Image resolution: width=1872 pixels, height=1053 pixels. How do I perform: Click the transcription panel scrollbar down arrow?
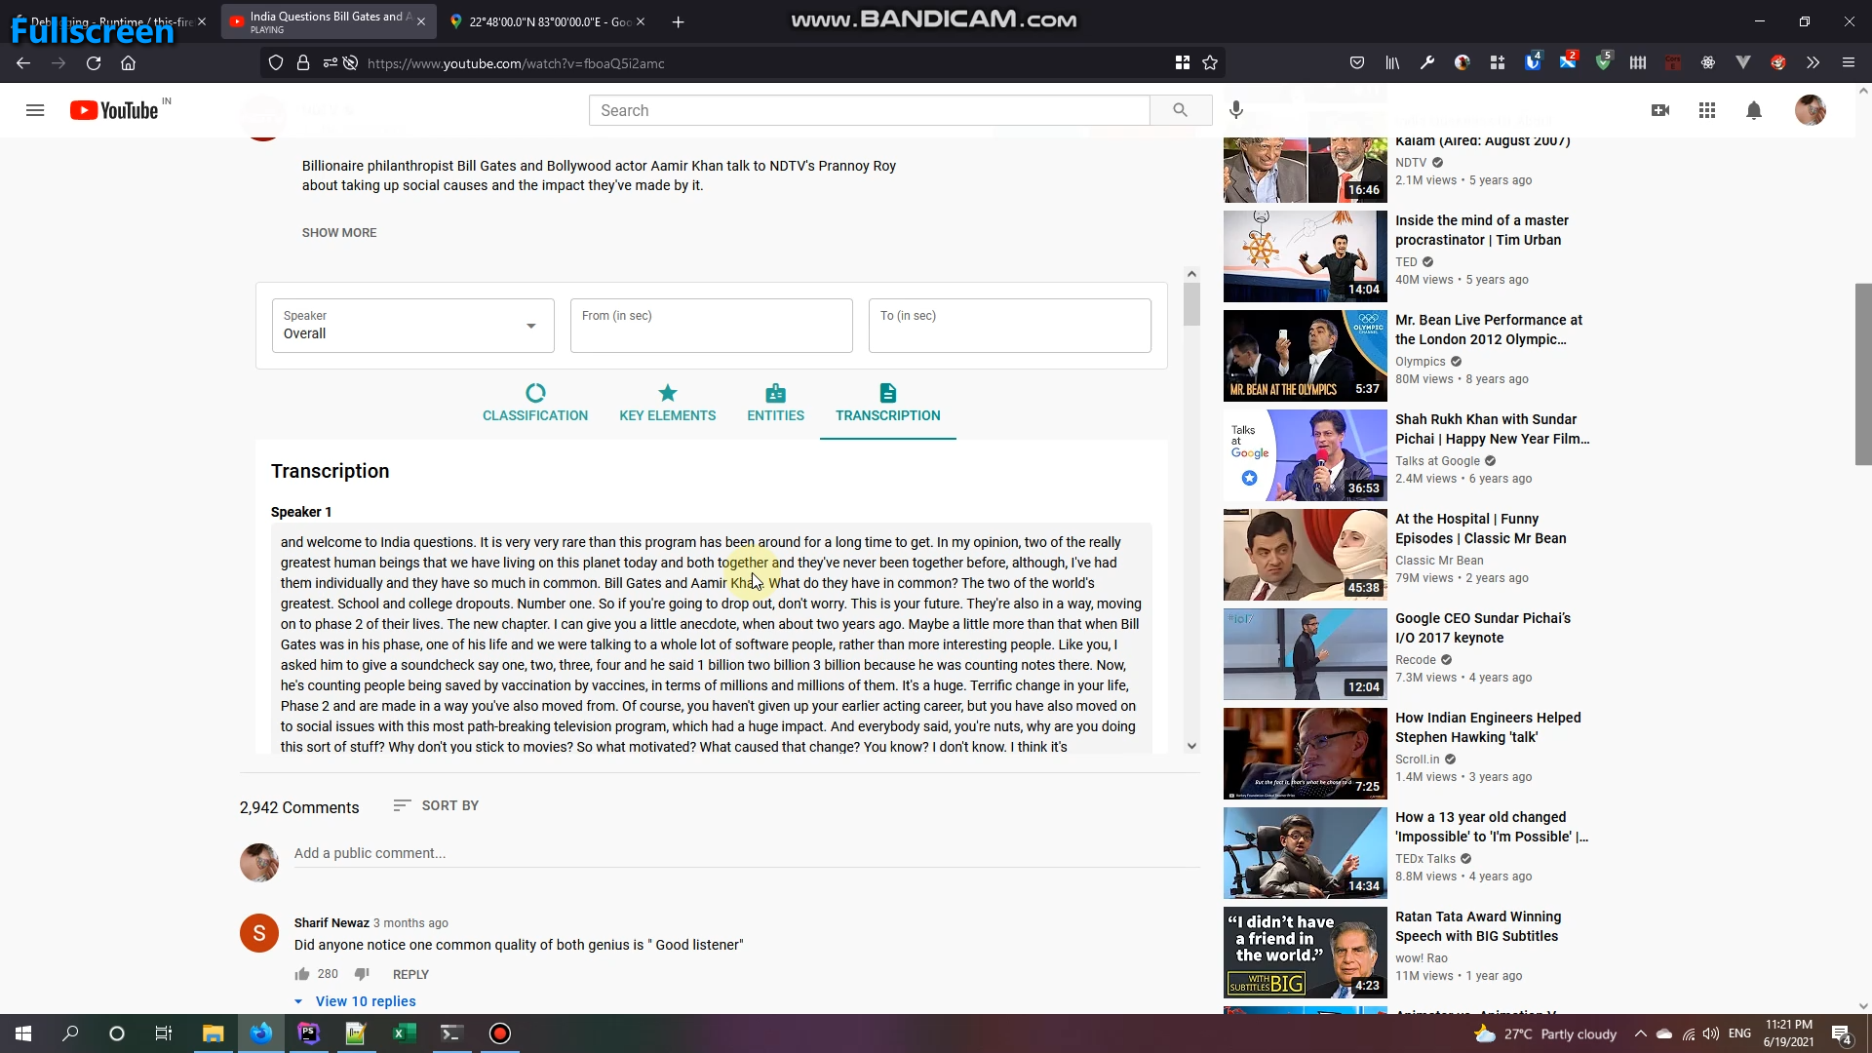coord(1191,746)
